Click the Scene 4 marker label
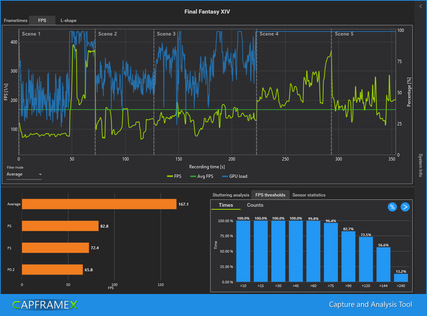427x316 pixels. coord(269,34)
